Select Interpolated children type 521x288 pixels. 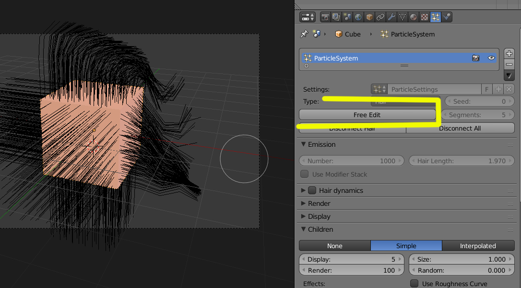pos(478,246)
